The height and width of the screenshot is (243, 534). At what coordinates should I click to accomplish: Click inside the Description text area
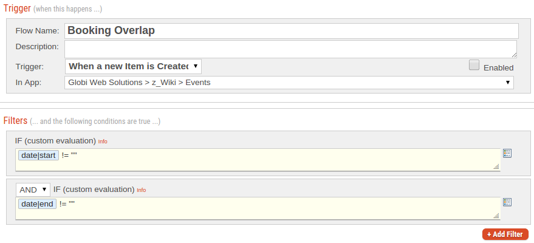[290, 49]
